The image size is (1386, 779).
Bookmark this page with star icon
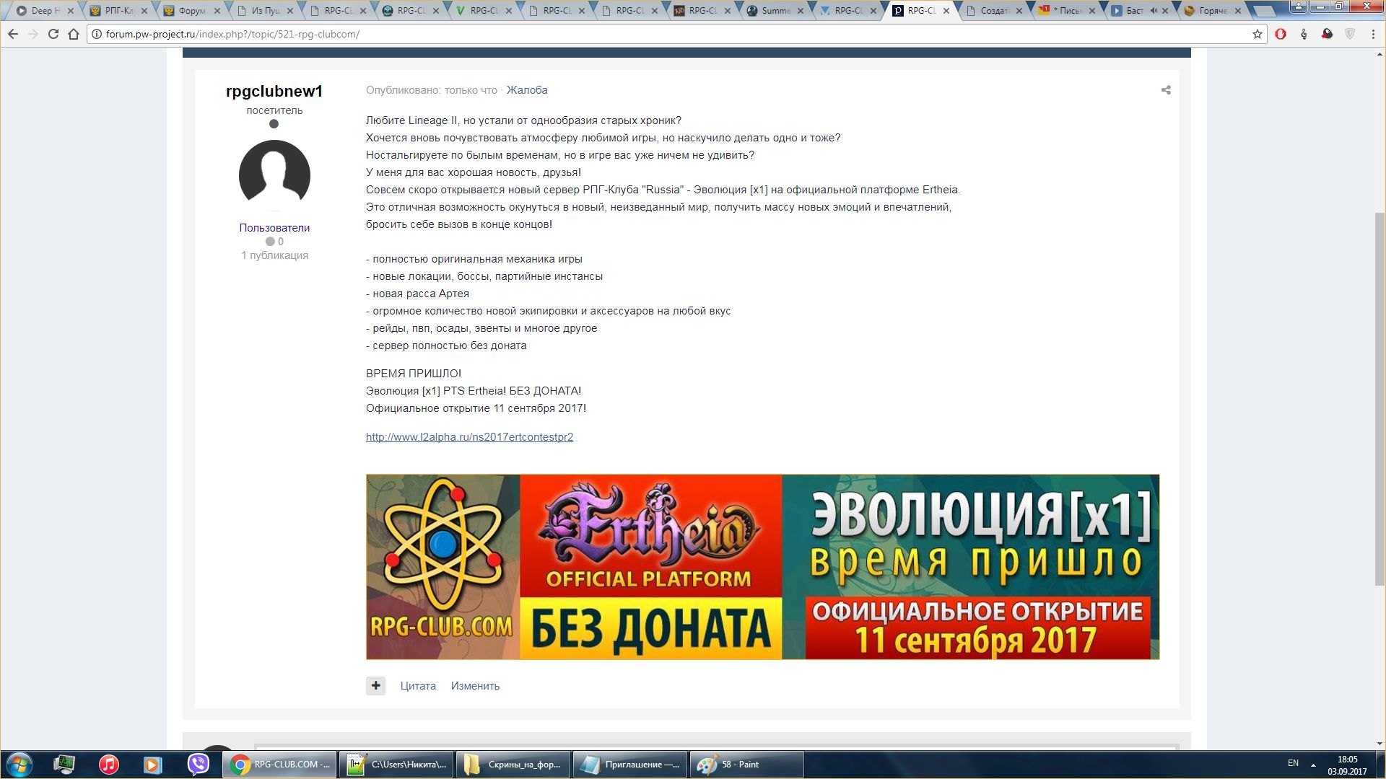click(x=1258, y=34)
